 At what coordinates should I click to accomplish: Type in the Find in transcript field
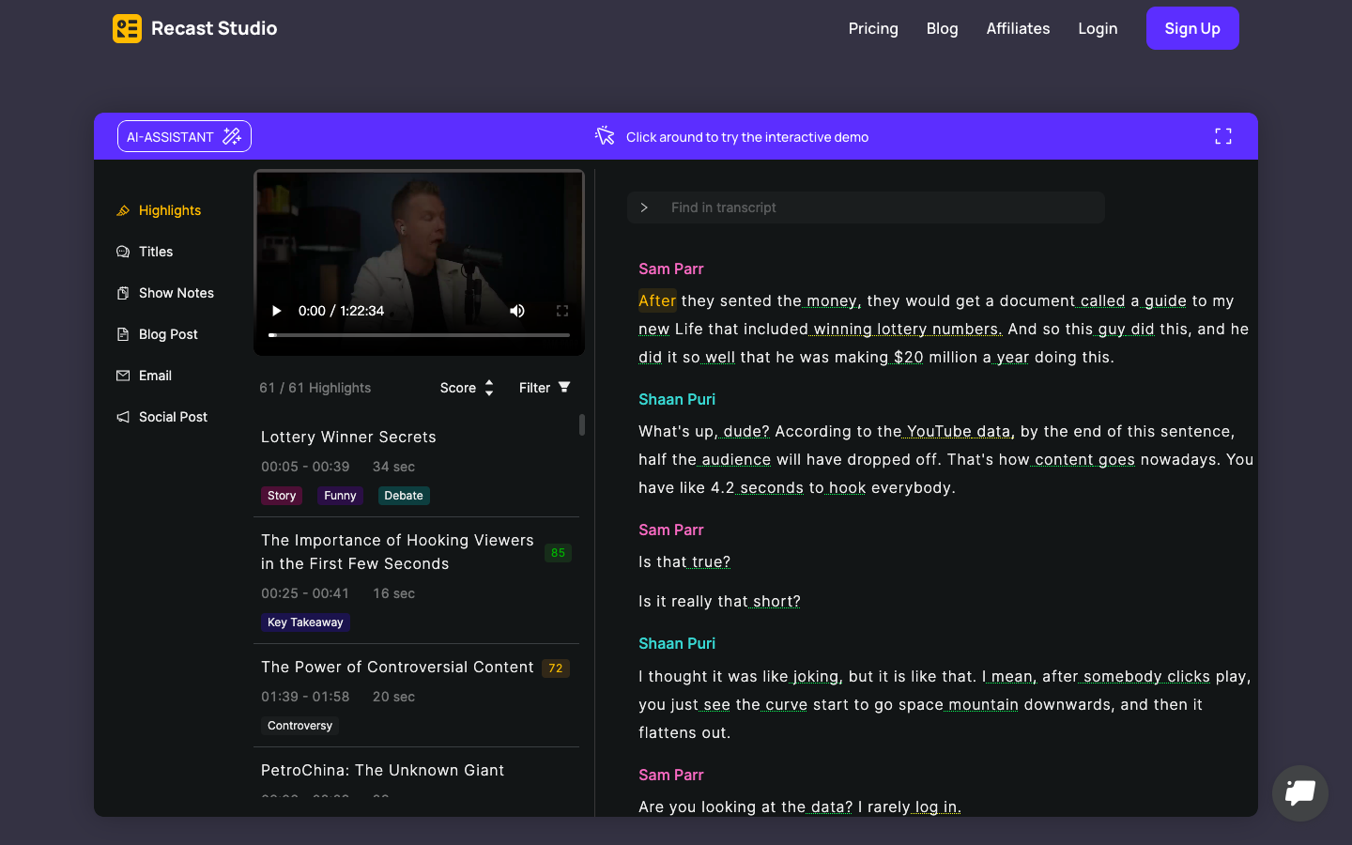click(x=883, y=207)
